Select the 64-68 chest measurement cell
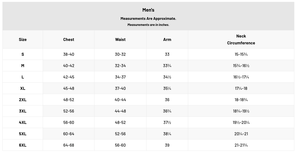 (68, 145)
